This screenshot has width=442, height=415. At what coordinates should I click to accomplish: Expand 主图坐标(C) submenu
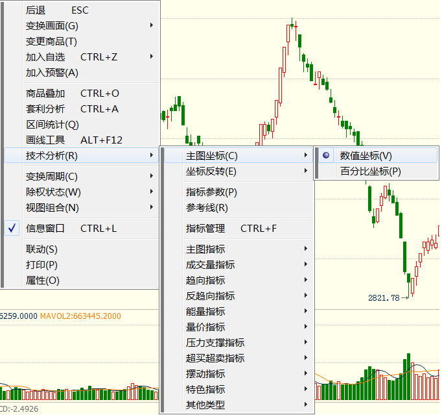coord(212,156)
